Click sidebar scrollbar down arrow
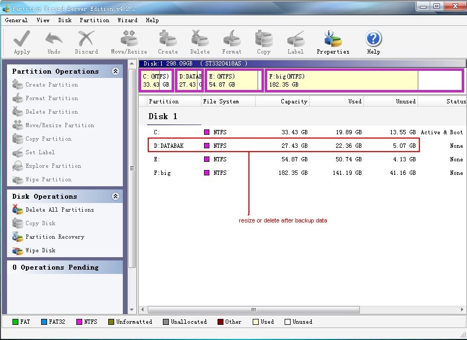The width and height of the screenshot is (467, 340). coord(132,310)
